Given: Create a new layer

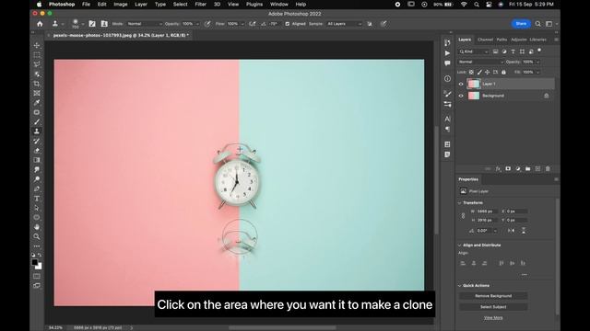Looking at the screenshot, I should [537, 169].
